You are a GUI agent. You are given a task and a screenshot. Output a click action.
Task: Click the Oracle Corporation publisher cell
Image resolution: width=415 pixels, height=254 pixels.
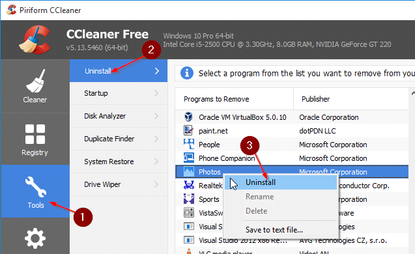pyautogui.click(x=329, y=117)
